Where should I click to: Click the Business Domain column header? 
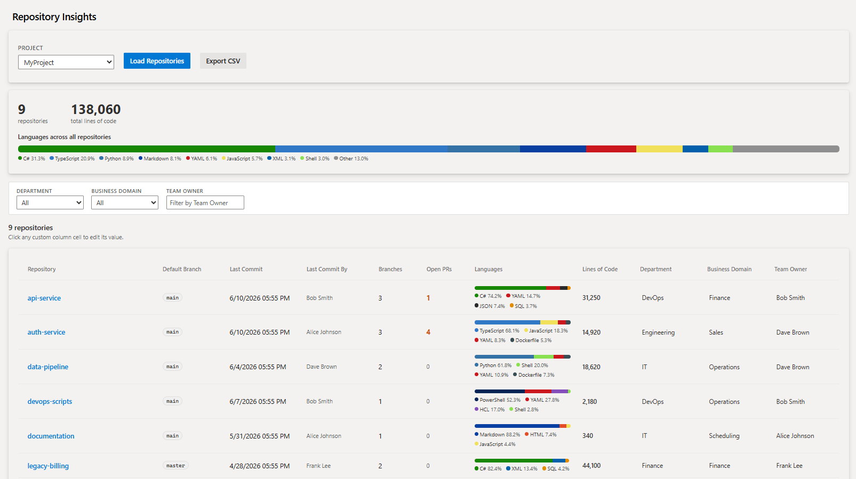(x=729, y=269)
